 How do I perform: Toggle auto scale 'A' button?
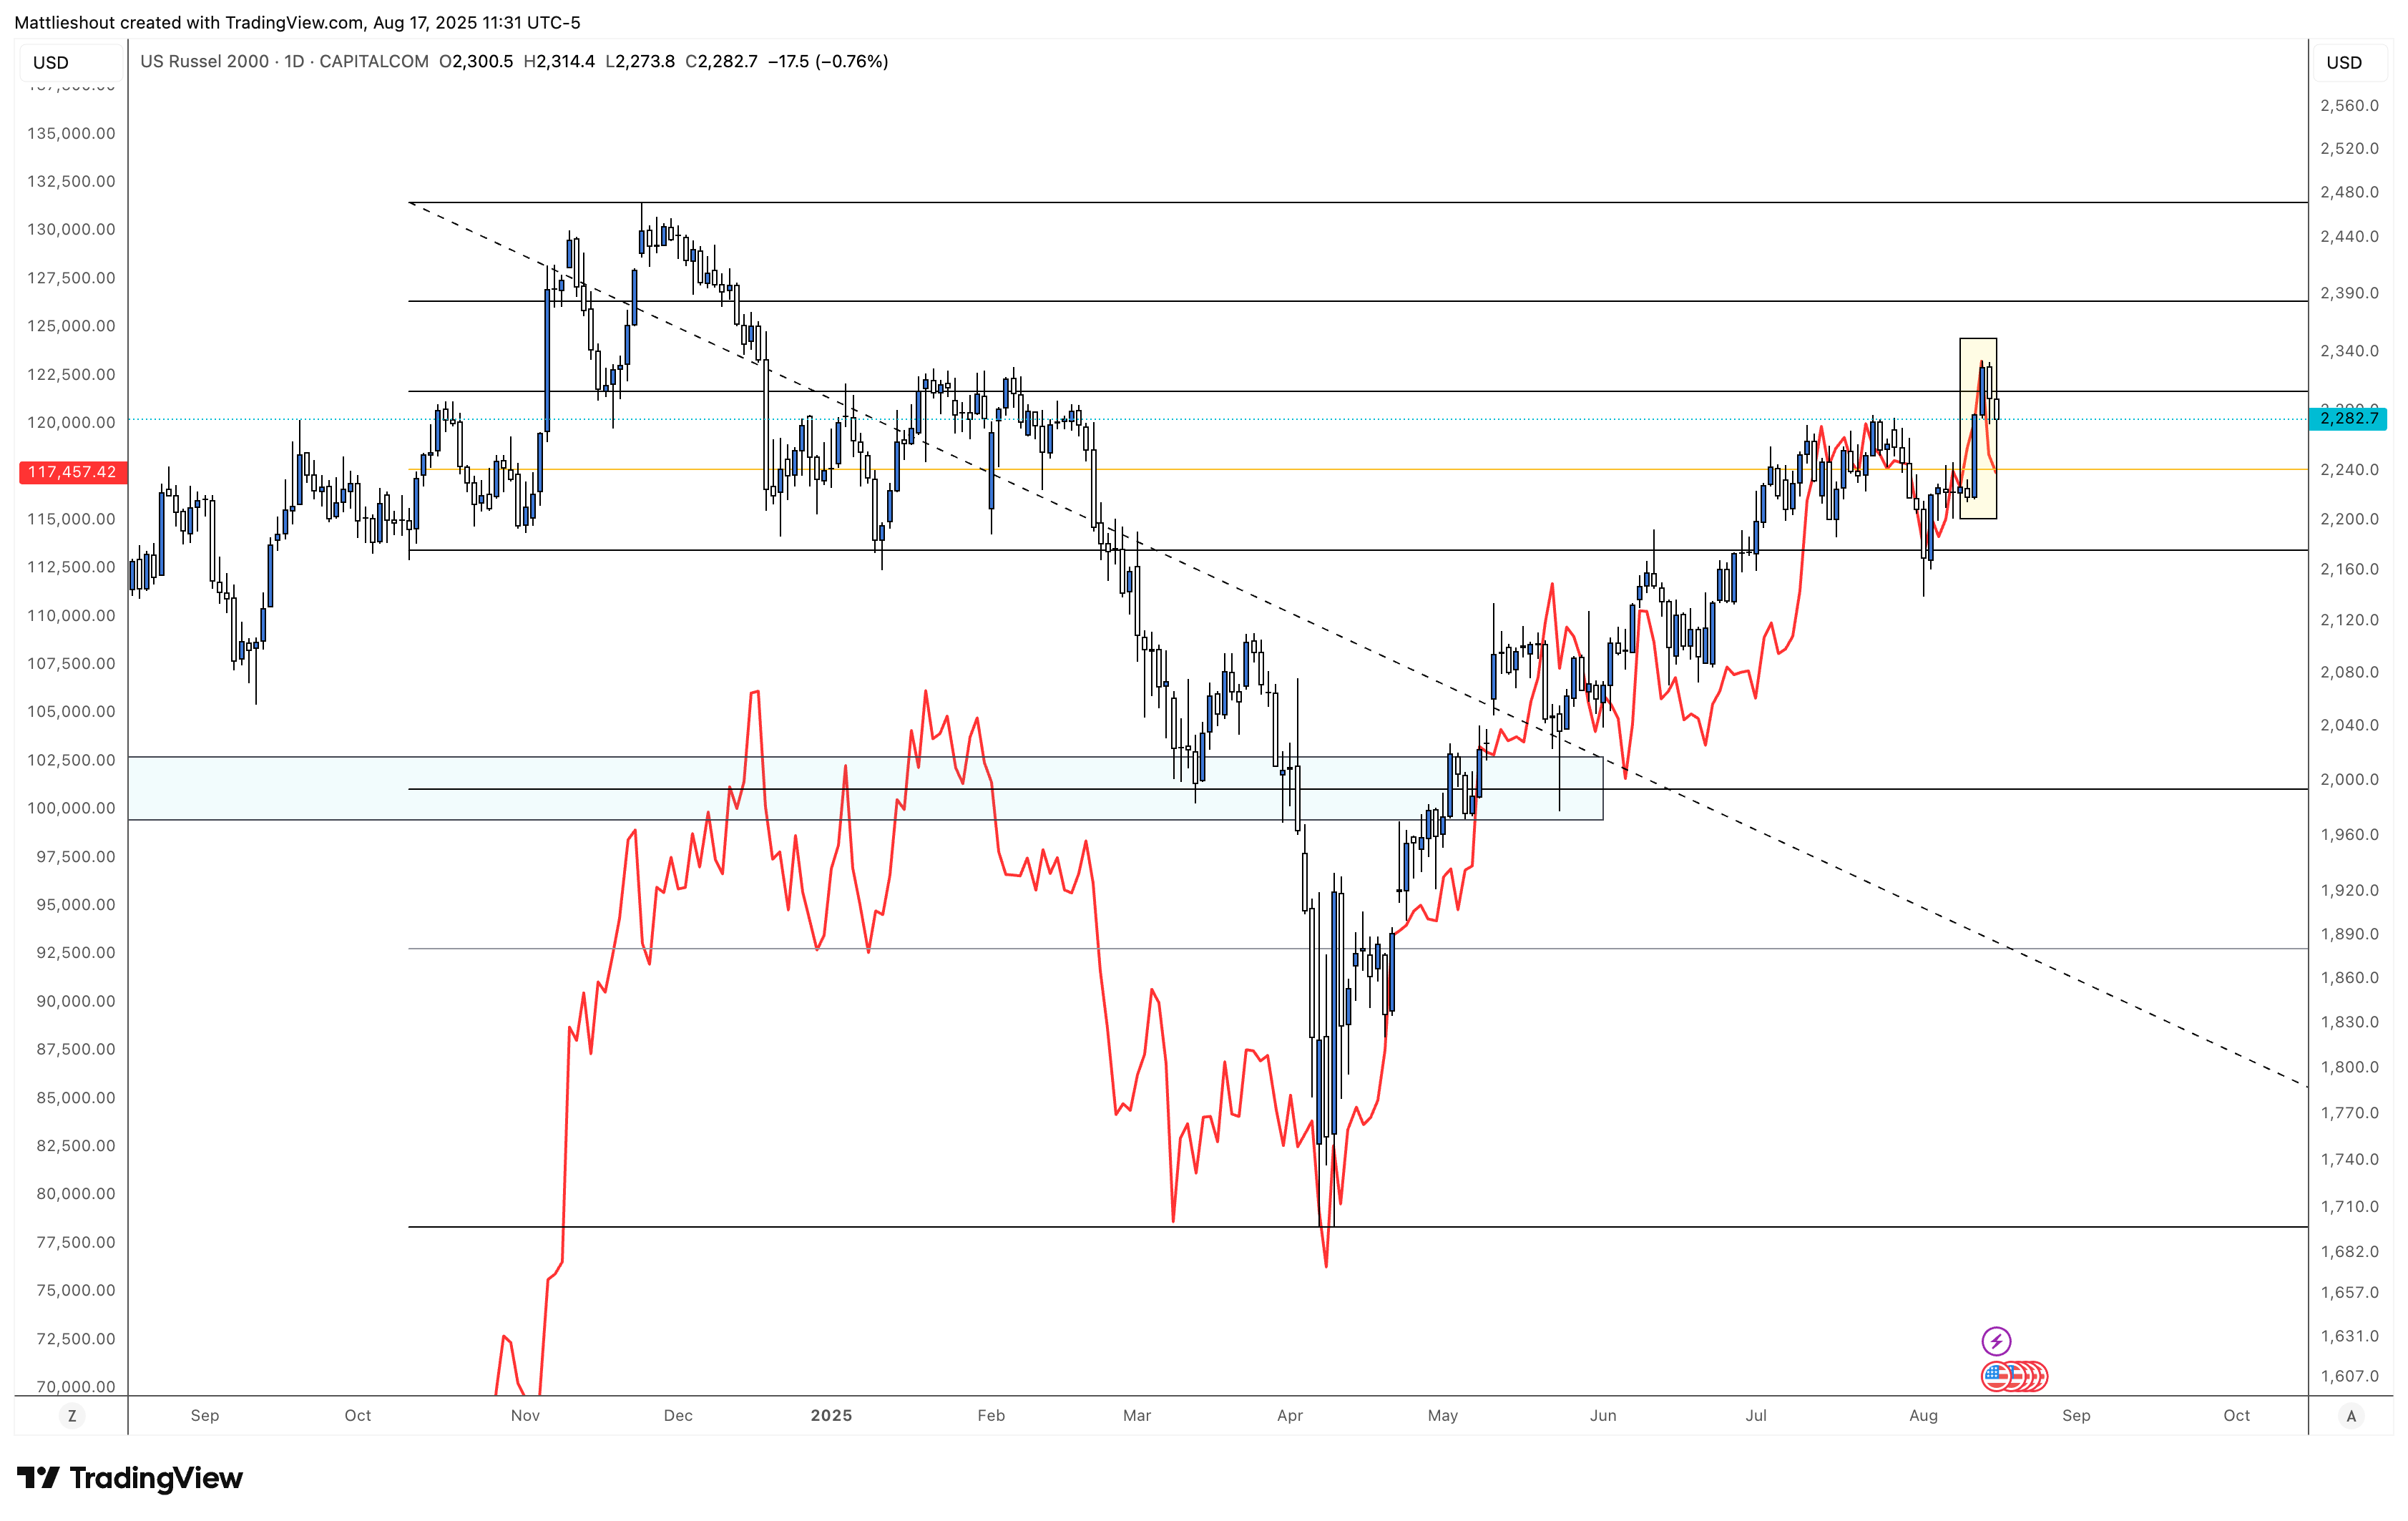(x=2351, y=1415)
